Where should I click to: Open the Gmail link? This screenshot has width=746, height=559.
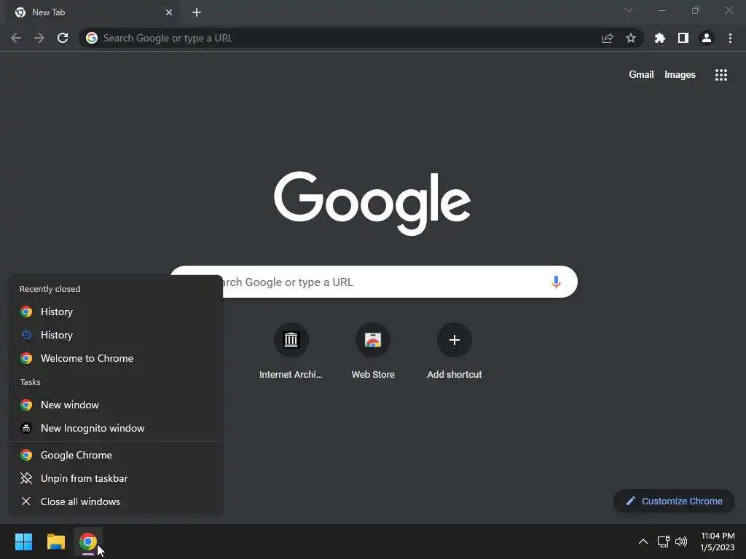coord(641,75)
